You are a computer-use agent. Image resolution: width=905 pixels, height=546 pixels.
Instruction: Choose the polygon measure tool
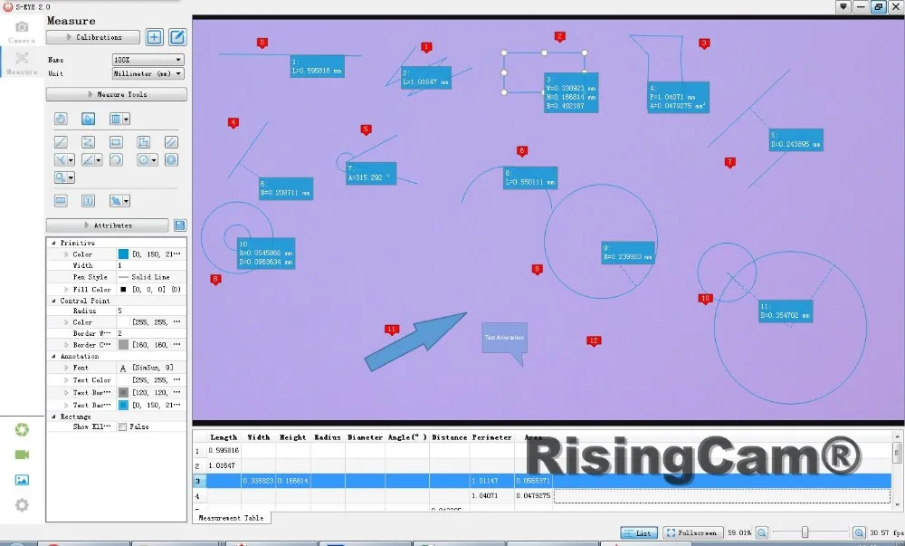coord(144,142)
